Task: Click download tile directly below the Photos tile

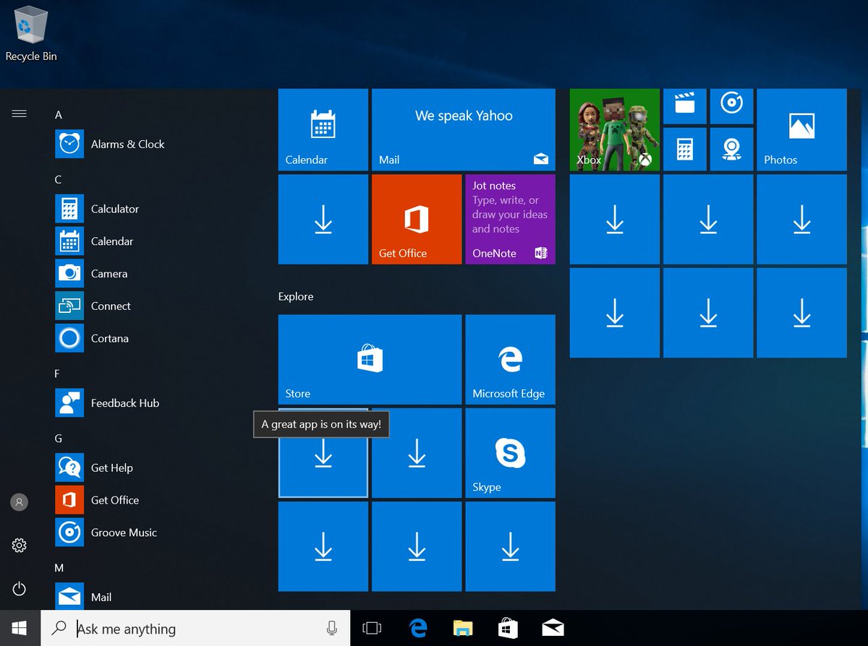Action: 802,219
